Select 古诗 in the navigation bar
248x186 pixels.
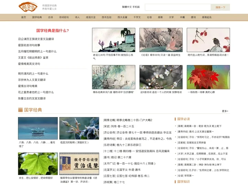tap(50, 17)
